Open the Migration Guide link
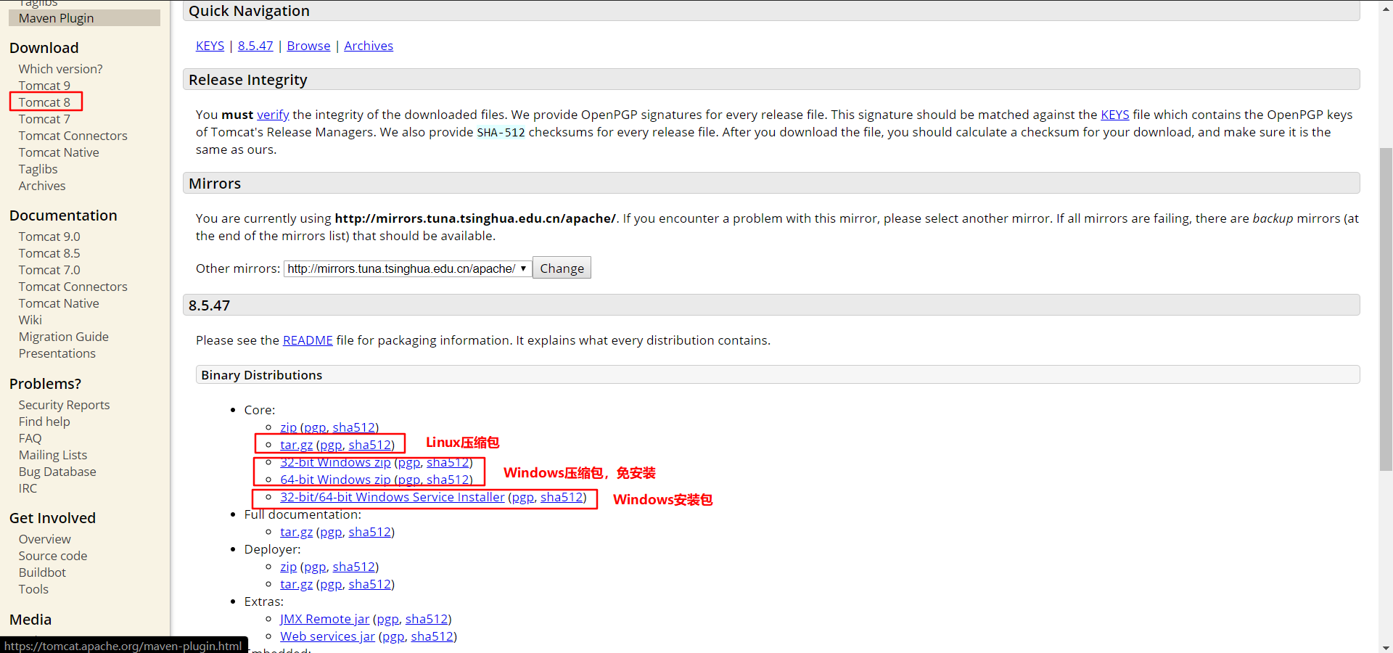This screenshot has width=1393, height=653. tap(64, 337)
